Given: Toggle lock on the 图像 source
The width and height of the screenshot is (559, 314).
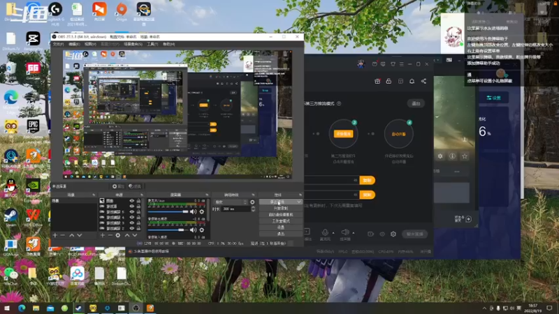Looking at the screenshot, I should [138, 201].
